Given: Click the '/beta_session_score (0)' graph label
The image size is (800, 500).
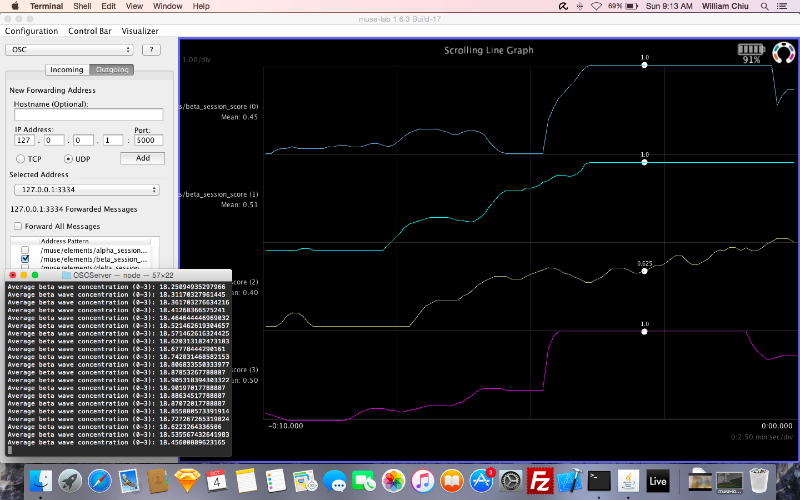Looking at the screenshot, I should coord(219,107).
